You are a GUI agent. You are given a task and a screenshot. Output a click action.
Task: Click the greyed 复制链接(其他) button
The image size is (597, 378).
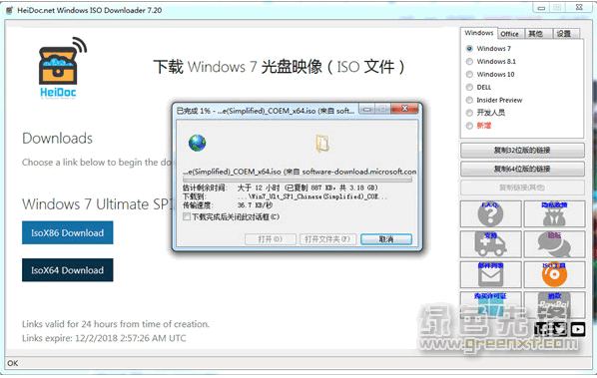(x=522, y=188)
